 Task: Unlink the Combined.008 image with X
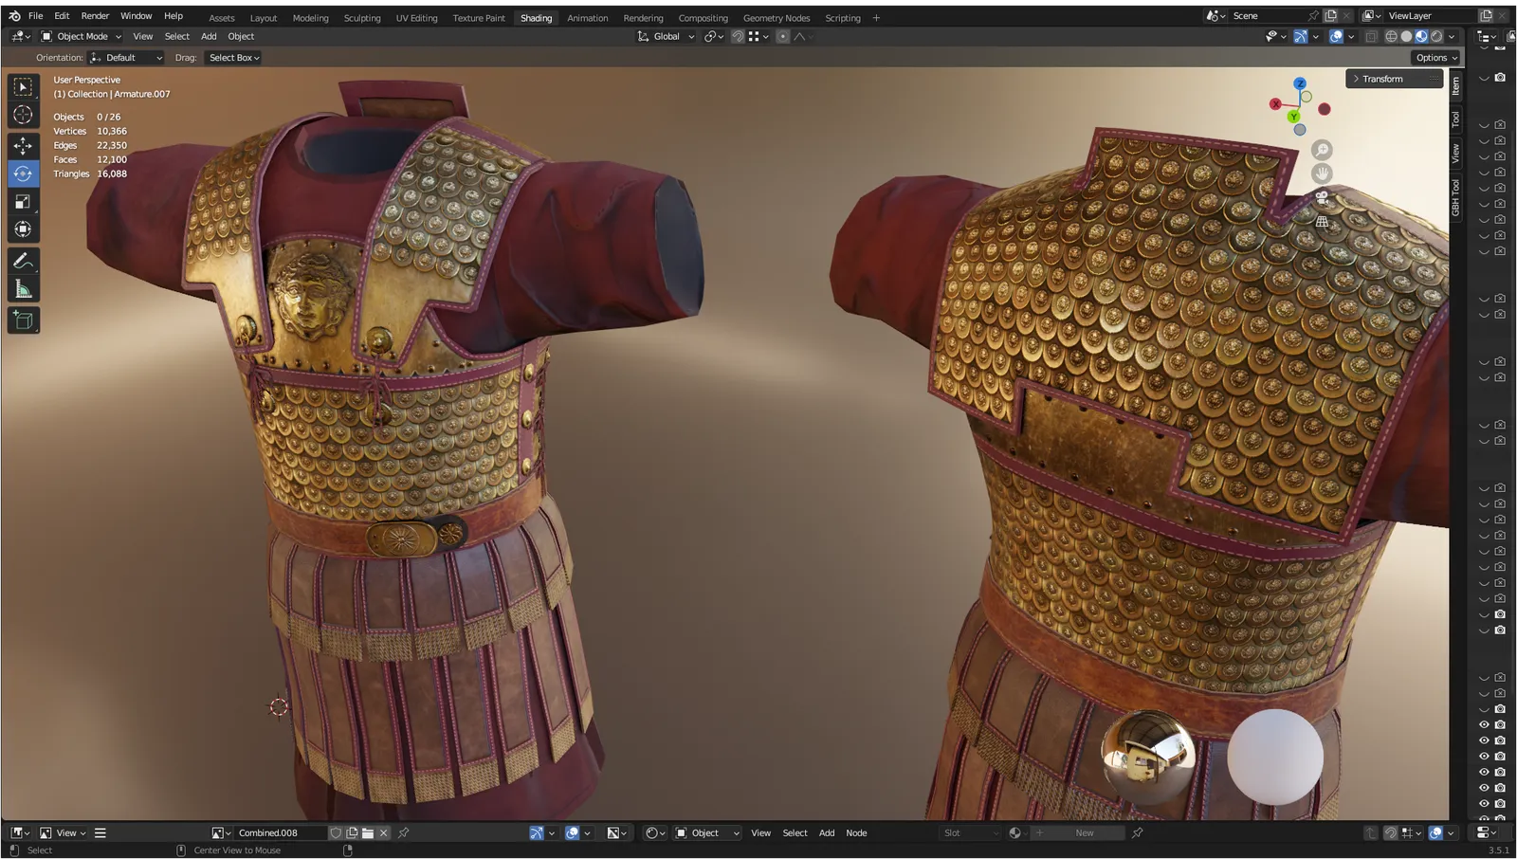coord(384,832)
